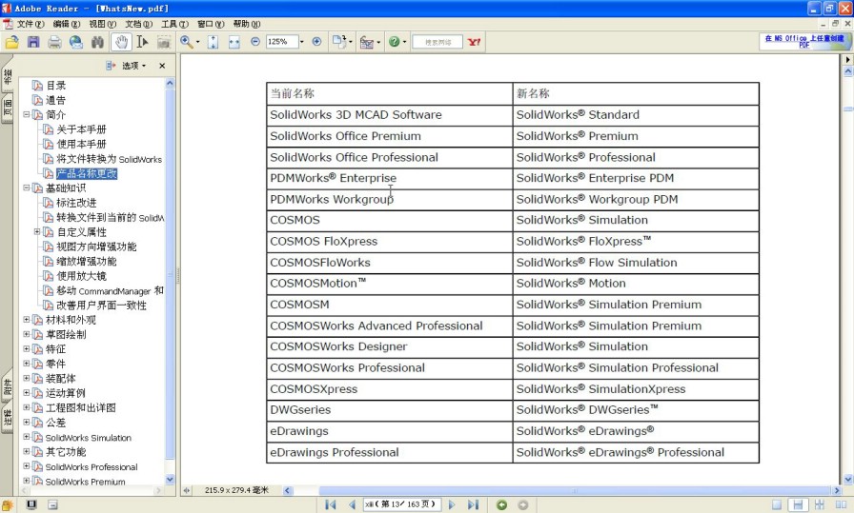The width and height of the screenshot is (854, 513).
Task: Open rotate view dropdown arrow
Action: [350, 42]
